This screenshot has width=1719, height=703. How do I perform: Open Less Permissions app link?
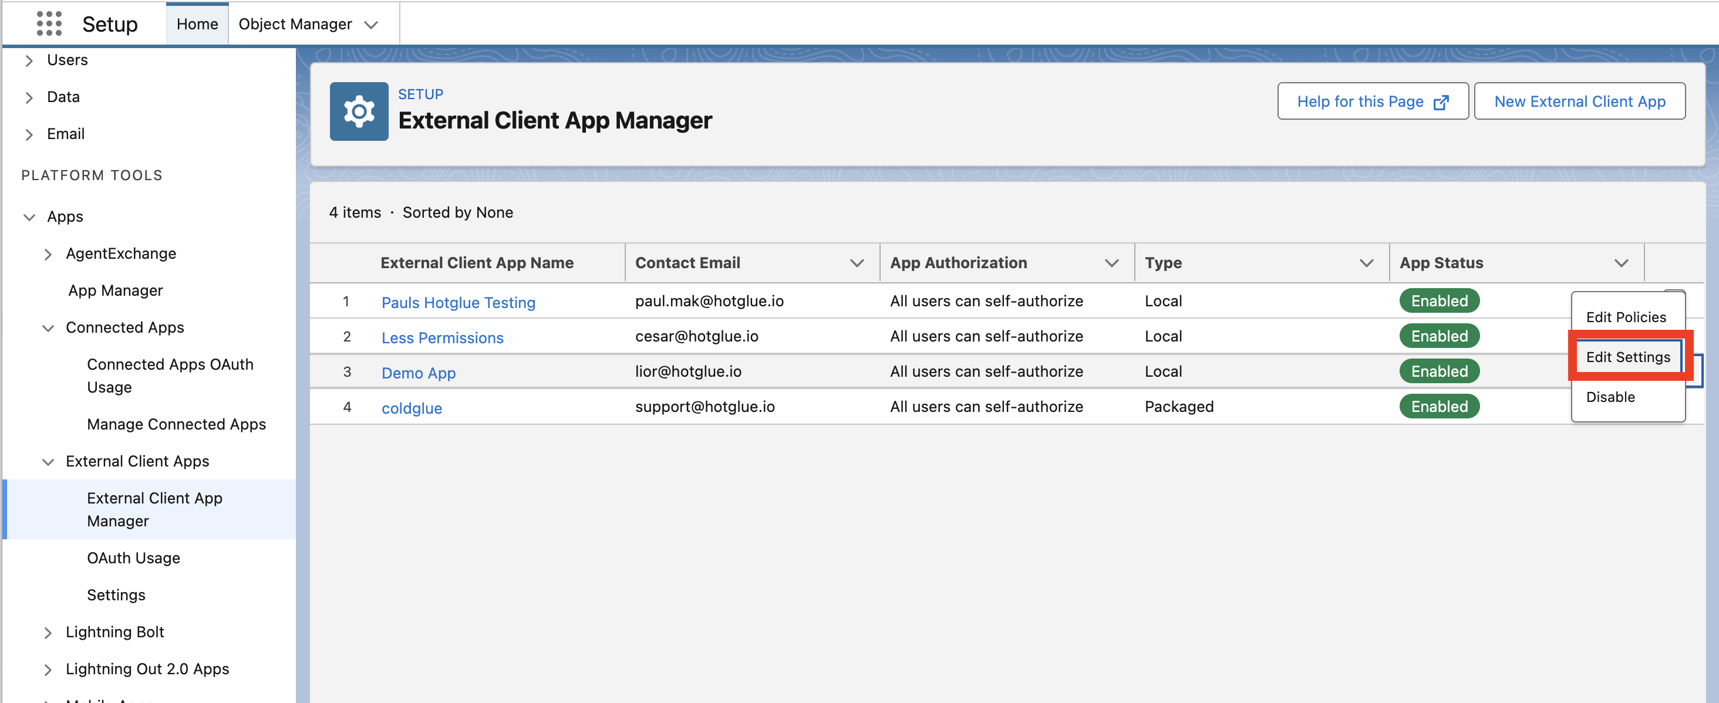click(x=441, y=338)
